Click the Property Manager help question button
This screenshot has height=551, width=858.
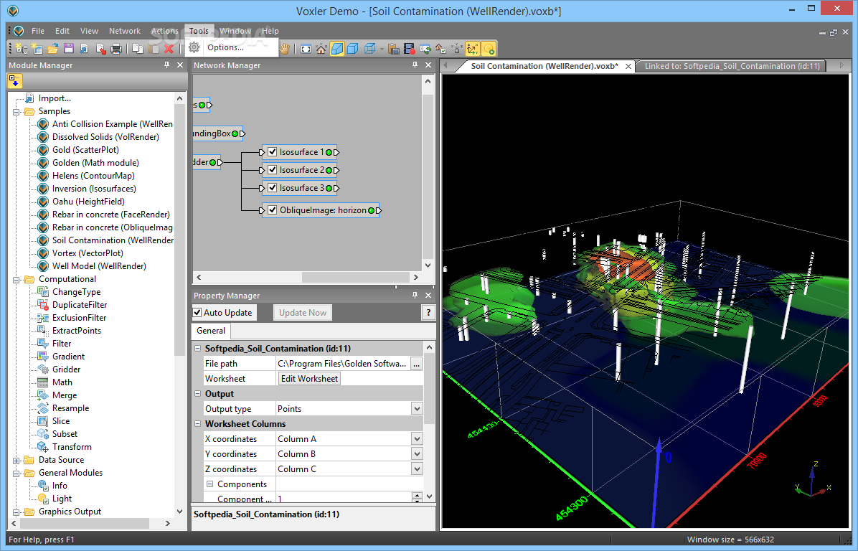[x=428, y=312]
